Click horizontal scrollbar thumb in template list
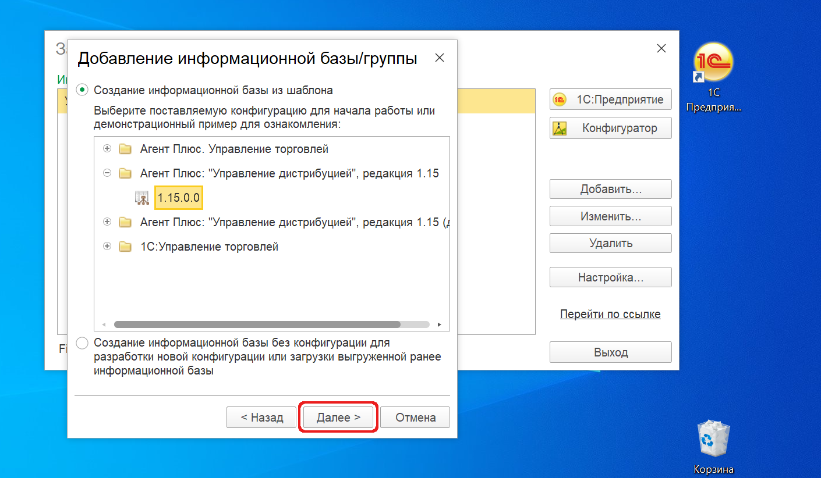821x478 pixels. click(x=257, y=324)
